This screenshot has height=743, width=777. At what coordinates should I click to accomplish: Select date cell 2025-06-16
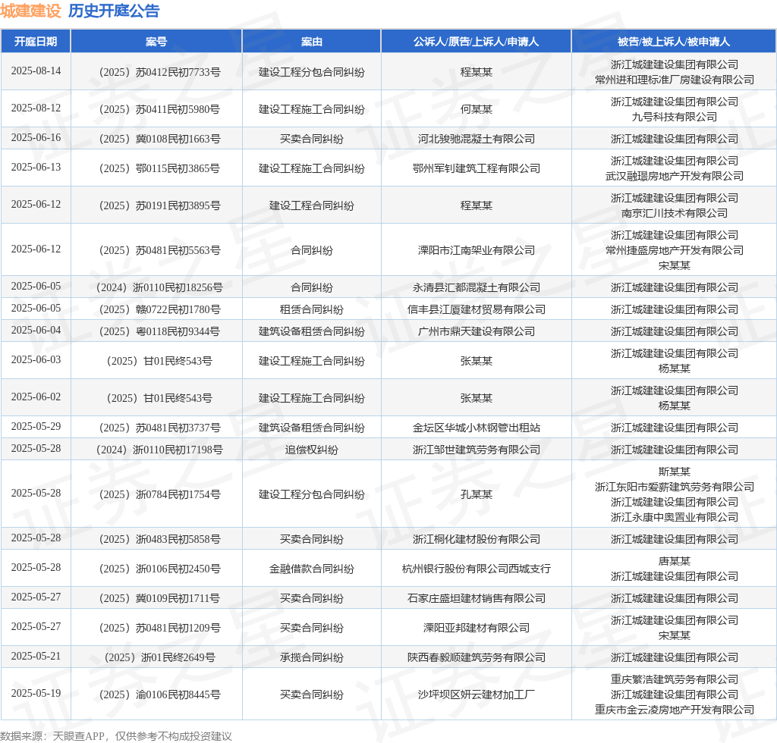(x=36, y=138)
